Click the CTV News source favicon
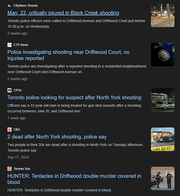The width and height of the screenshot is (180, 196). [9, 45]
